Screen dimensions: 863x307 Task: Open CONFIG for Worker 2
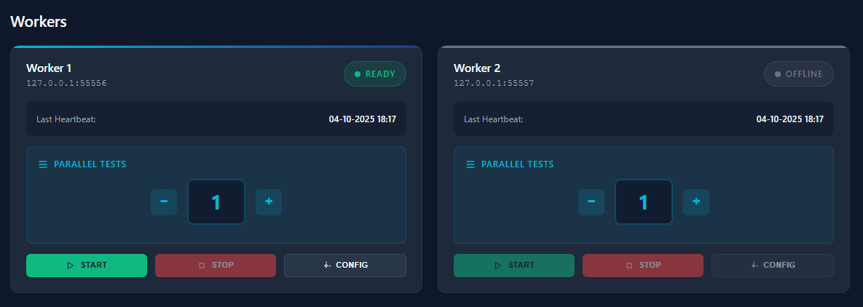[x=773, y=266]
